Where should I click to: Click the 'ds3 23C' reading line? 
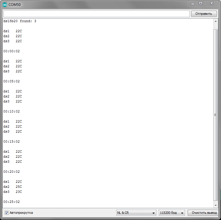coord(13,192)
